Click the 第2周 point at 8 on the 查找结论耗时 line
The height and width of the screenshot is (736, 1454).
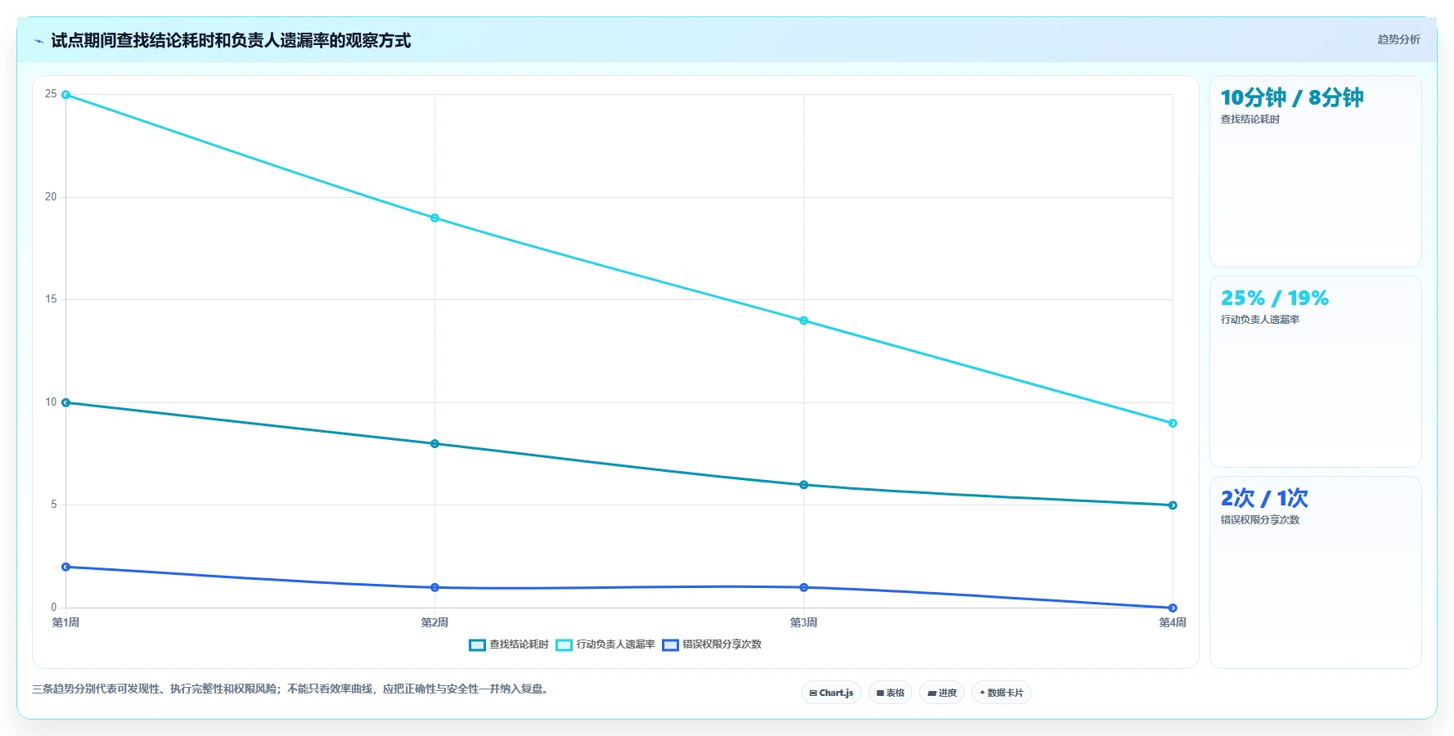[x=434, y=444]
